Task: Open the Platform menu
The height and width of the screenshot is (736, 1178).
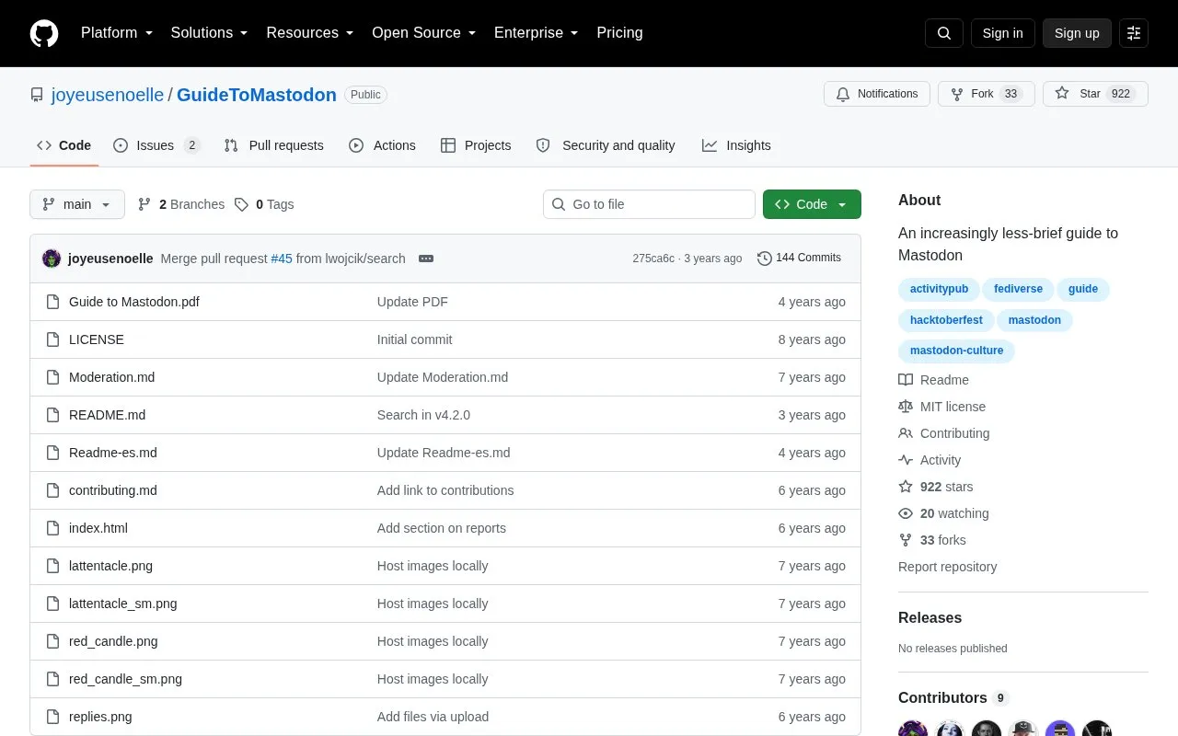Action: [x=117, y=33]
